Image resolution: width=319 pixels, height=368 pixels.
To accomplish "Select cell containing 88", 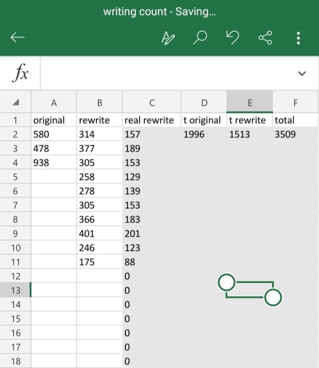I will pyautogui.click(x=152, y=262).
